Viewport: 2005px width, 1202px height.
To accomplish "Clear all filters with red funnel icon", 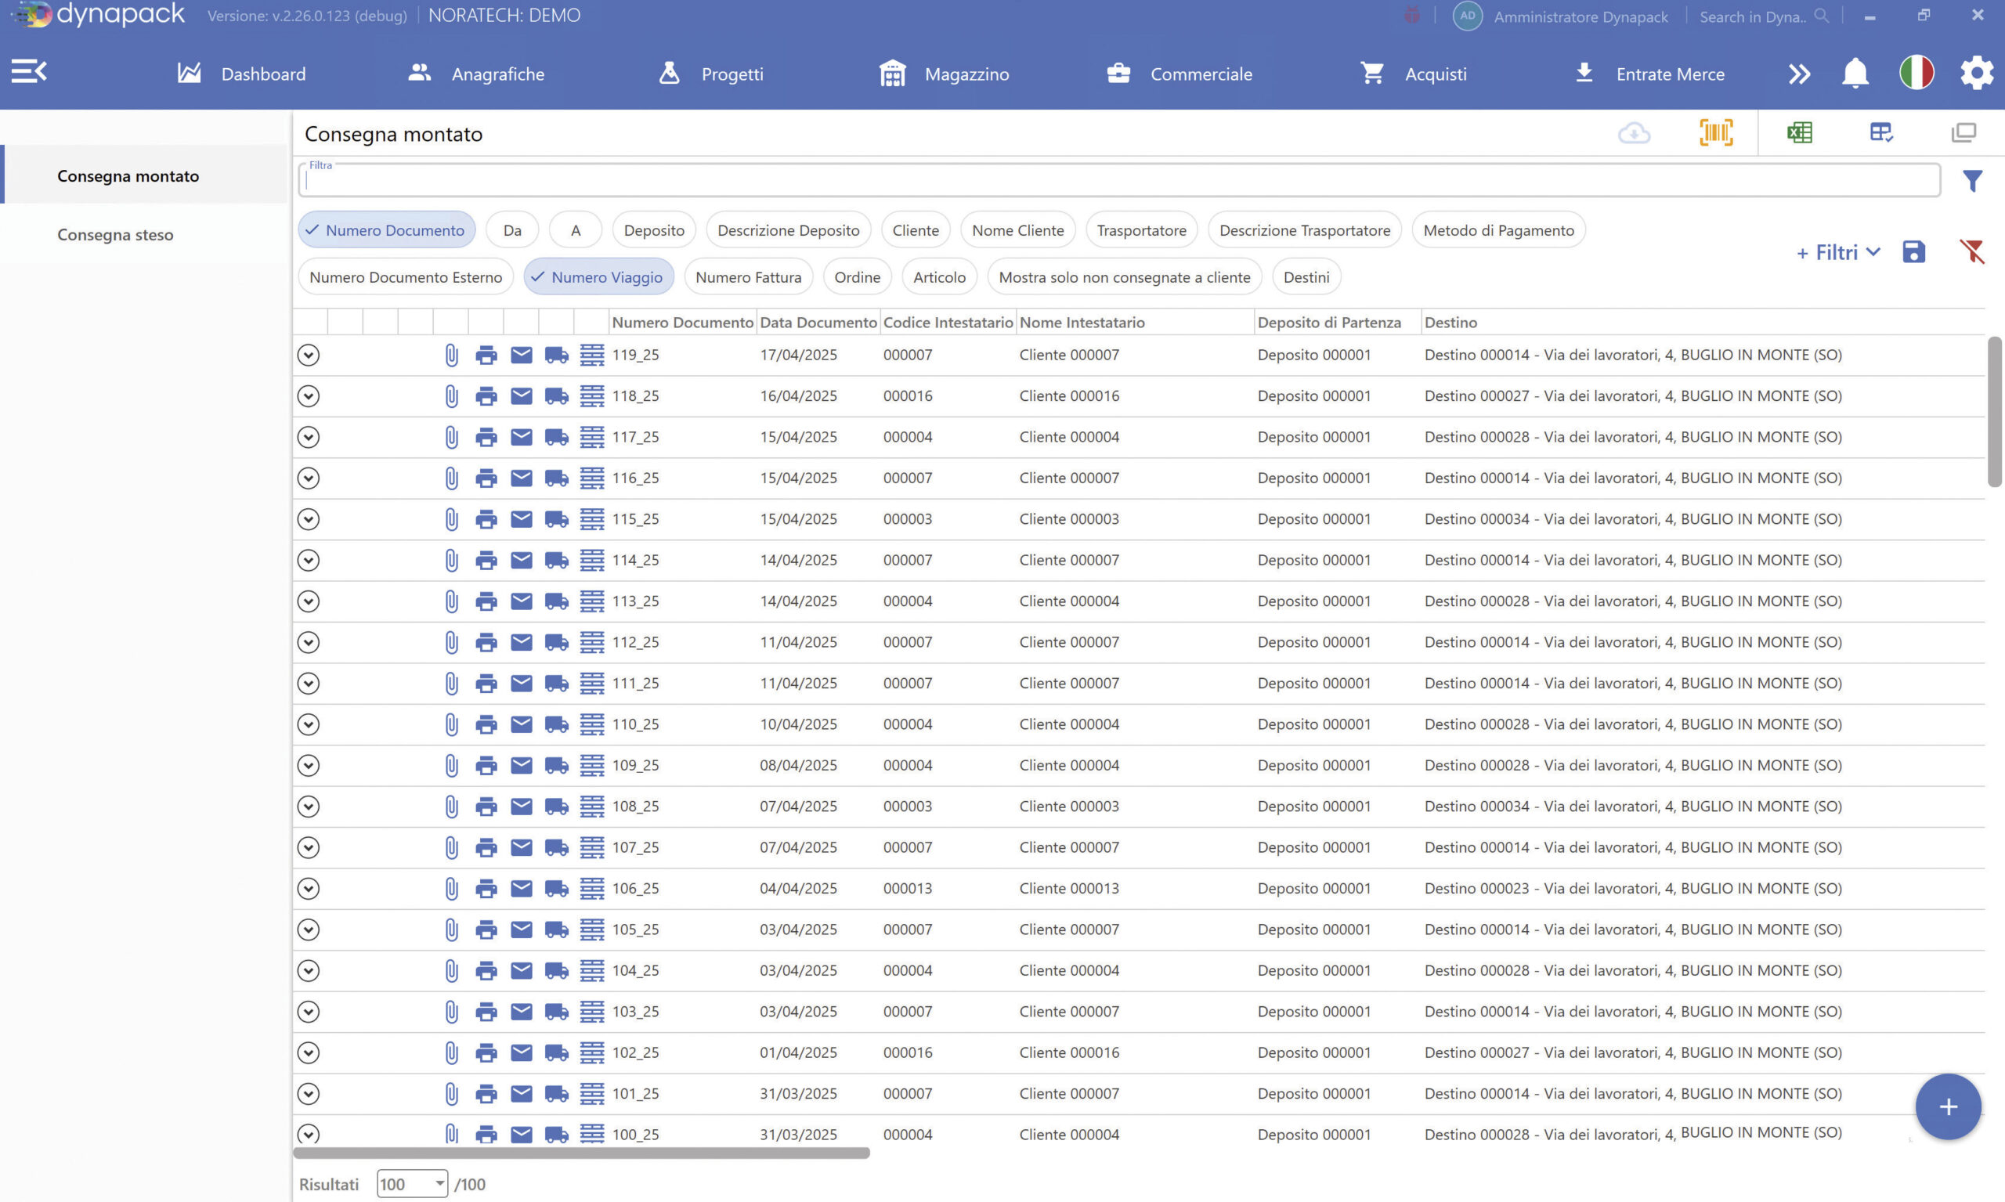I will (x=1973, y=252).
